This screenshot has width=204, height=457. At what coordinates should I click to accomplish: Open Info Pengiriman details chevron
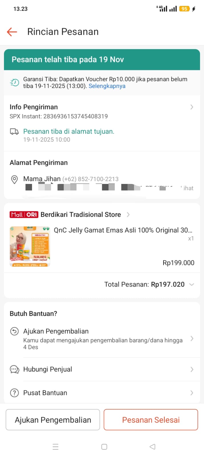(x=192, y=107)
